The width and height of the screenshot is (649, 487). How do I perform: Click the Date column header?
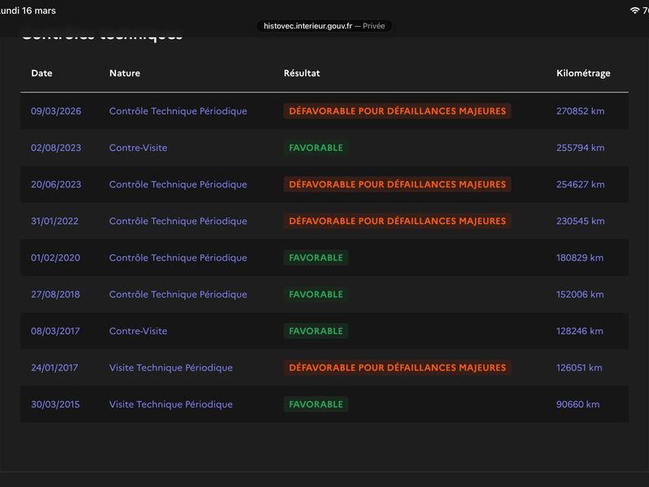coord(42,73)
